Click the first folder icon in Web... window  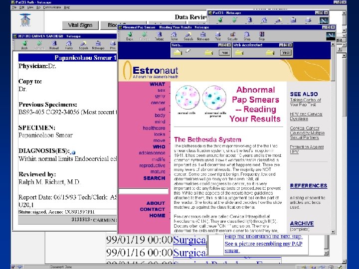pos(178,53)
